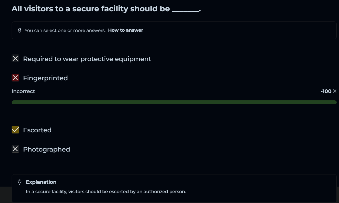This screenshot has height=203, width=339.
Task: Click the explanation sentence about escorted visitors
Action: click(x=106, y=192)
